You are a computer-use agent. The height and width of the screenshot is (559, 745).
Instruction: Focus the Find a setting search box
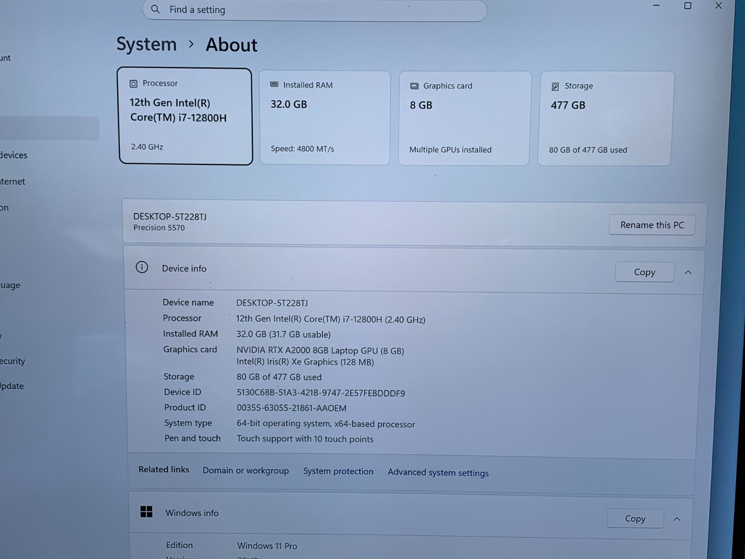pos(315,10)
